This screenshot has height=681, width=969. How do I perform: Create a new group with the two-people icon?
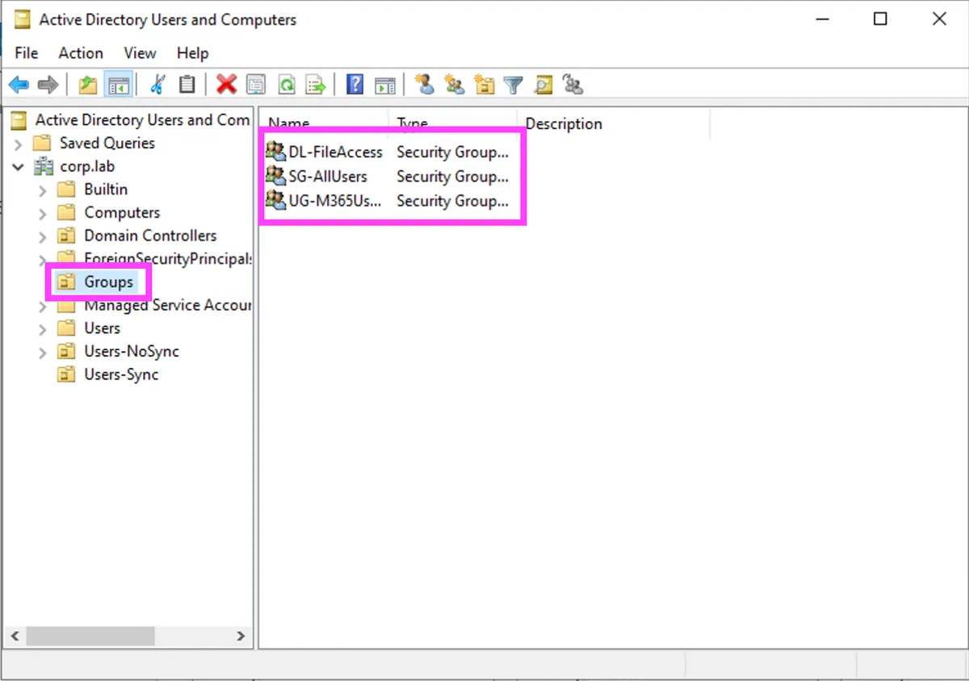click(x=455, y=85)
